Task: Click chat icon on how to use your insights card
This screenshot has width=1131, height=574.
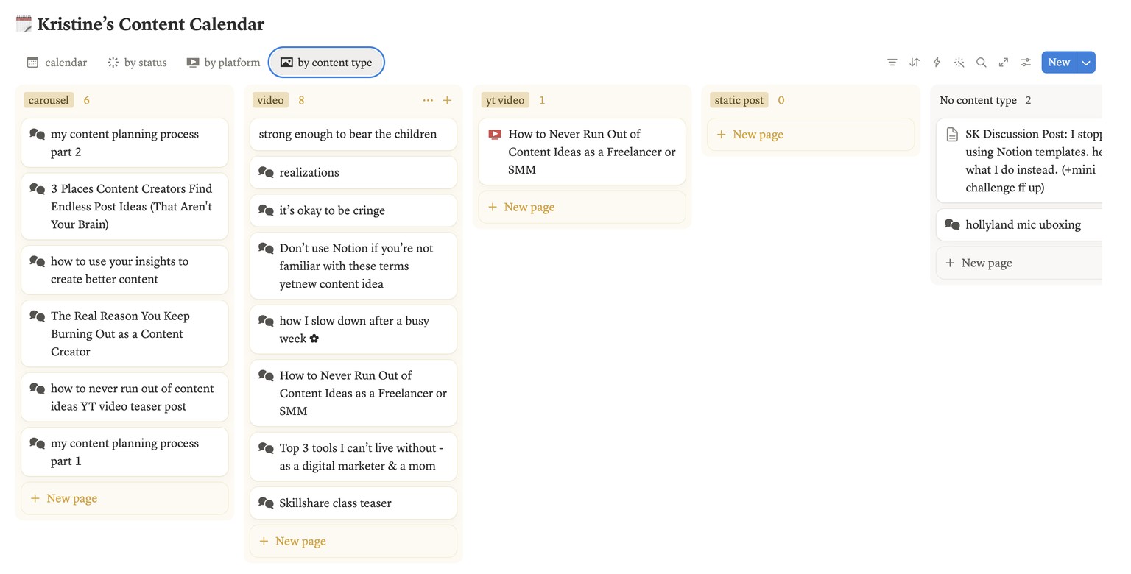Action: coord(37,261)
